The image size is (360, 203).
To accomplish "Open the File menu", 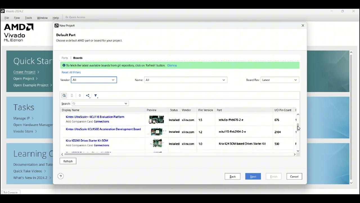I will pyautogui.click(x=7, y=18).
